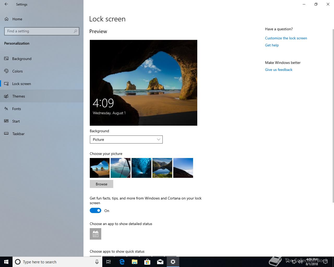Choose the beach cave picture thumbnail
The height and width of the screenshot is (267, 334).
(x=100, y=168)
